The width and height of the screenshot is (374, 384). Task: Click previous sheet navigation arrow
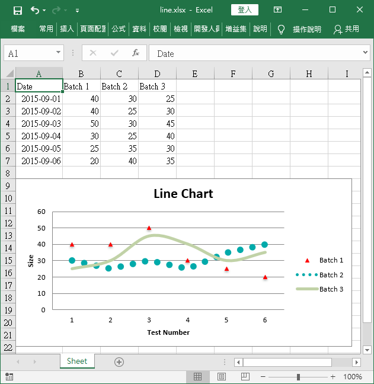click(x=18, y=361)
